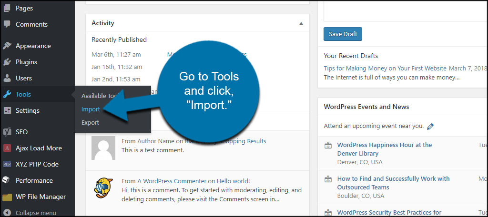
Task: Click the Users person icon
Action: pos(7,78)
